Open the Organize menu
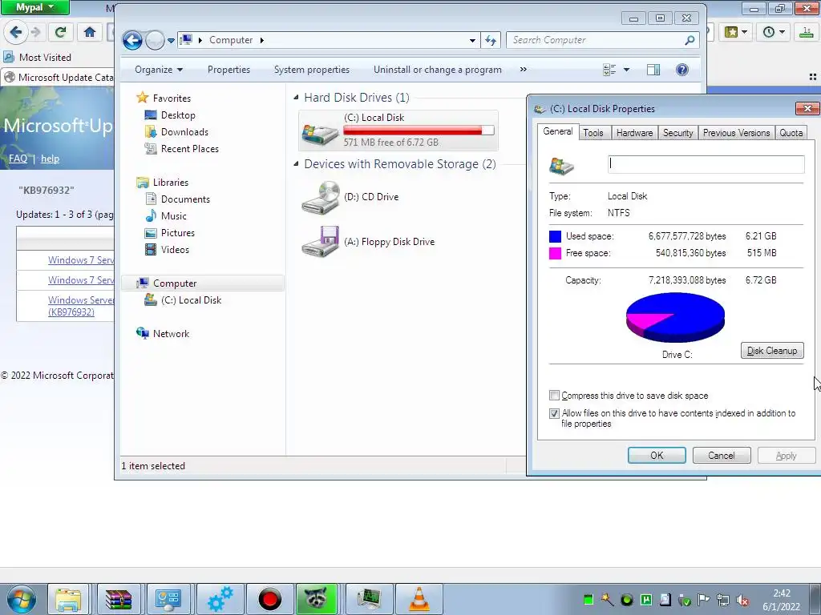This screenshot has height=615, width=821. (159, 70)
